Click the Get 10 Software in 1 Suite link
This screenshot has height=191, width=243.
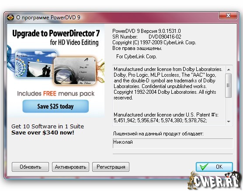(x=48, y=126)
